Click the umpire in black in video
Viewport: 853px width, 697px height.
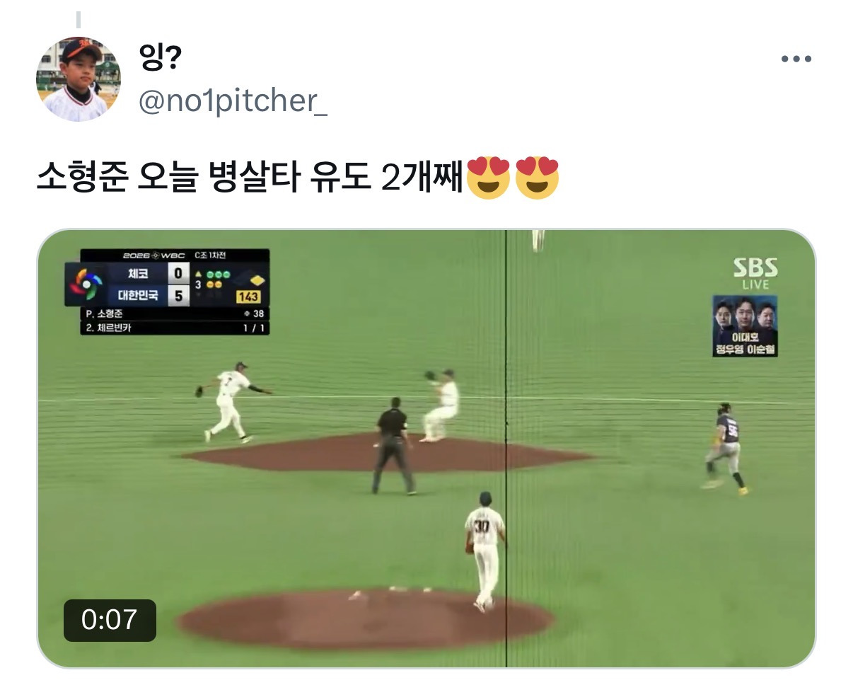coord(393,446)
